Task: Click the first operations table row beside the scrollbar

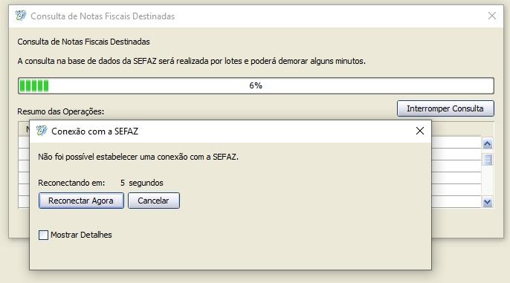Action: tap(456, 143)
